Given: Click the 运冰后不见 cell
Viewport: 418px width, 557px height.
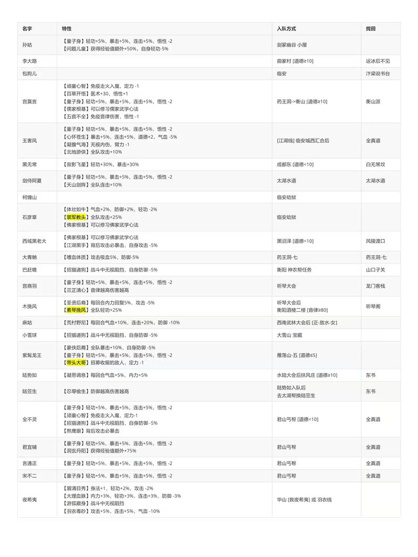Looking at the screenshot, I should click(x=378, y=61).
